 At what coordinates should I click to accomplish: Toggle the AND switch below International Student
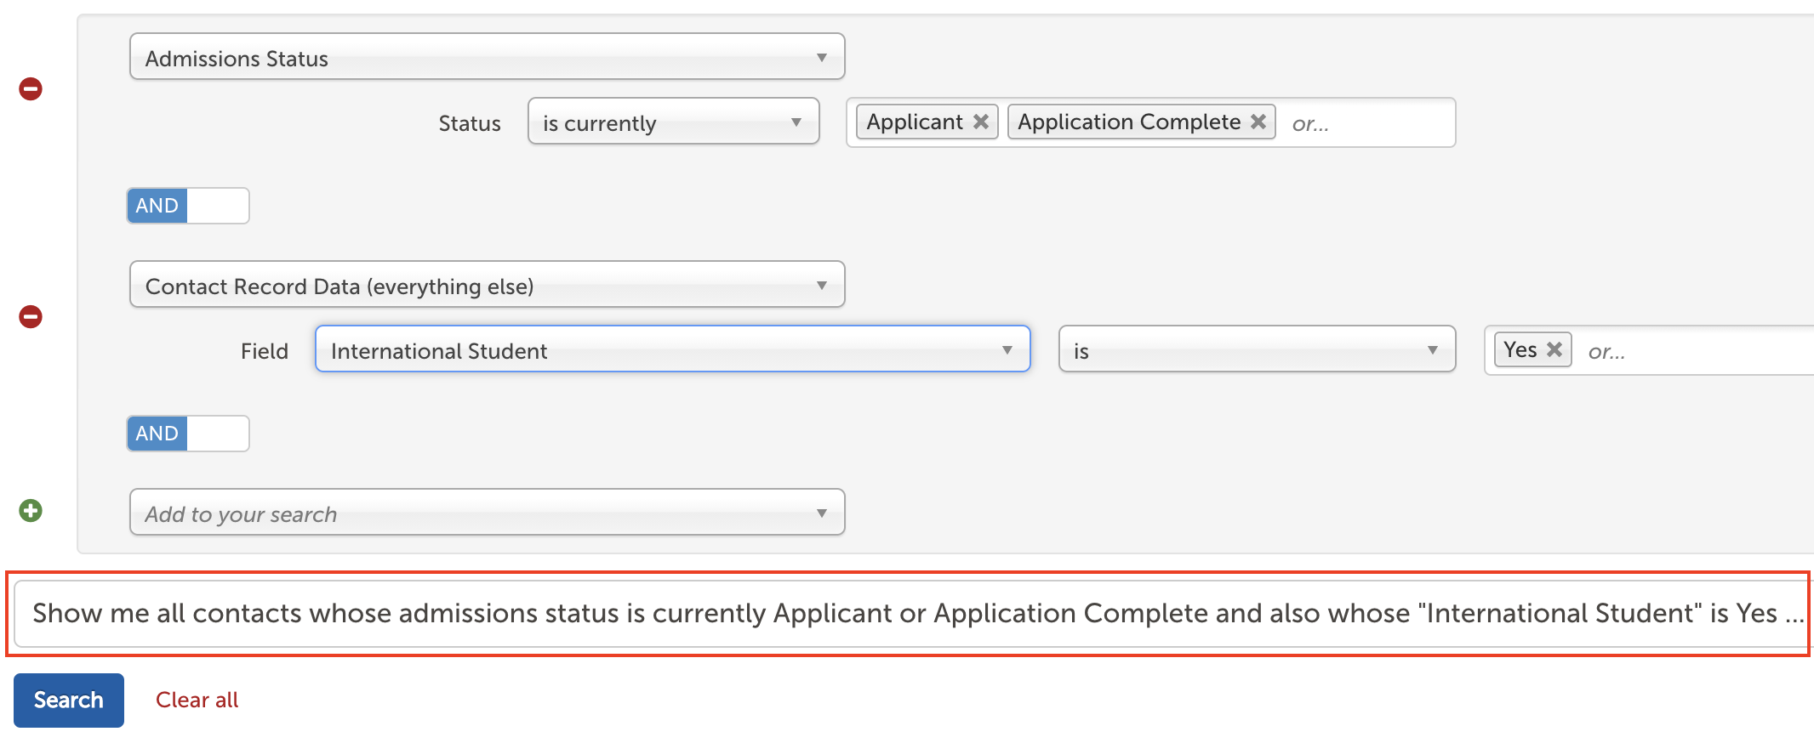click(188, 434)
